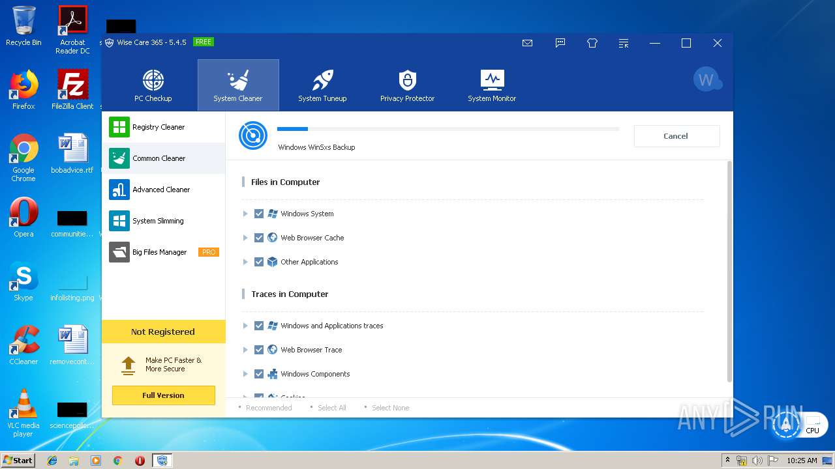The width and height of the screenshot is (835, 469).
Task: Uncheck Windows and Applications traces checkbox
Action: click(259, 326)
